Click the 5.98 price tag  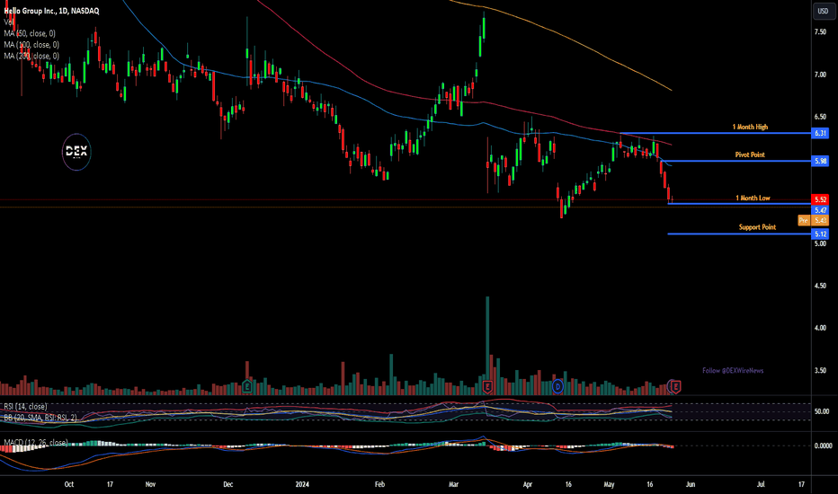coord(820,161)
